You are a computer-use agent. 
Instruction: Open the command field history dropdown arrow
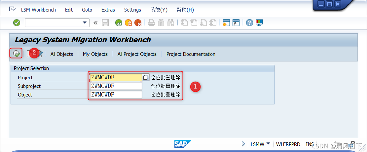coord(85,23)
